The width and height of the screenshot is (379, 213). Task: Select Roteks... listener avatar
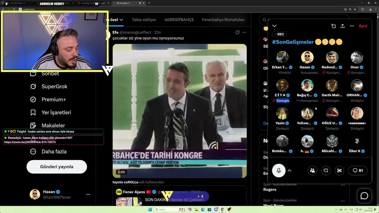coord(282,141)
